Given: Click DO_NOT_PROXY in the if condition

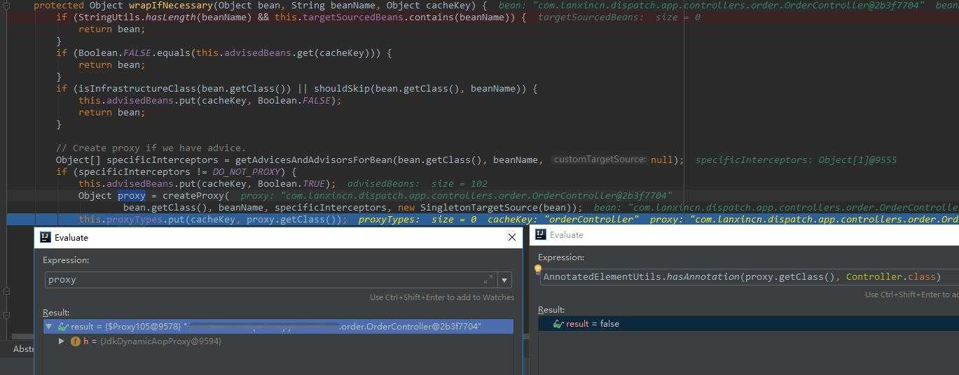Looking at the screenshot, I should pos(247,172).
